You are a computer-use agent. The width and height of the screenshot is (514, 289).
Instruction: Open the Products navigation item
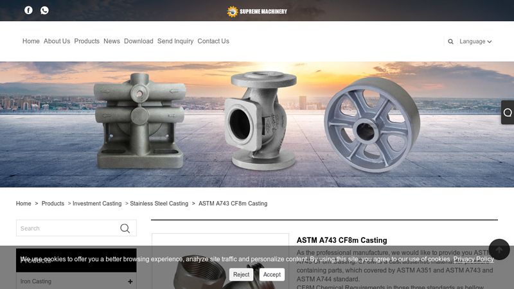(x=87, y=41)
